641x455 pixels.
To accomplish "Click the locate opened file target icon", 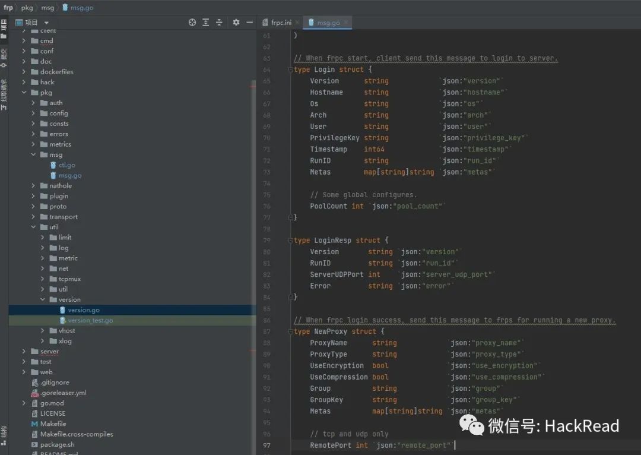I will pos(192,22).
